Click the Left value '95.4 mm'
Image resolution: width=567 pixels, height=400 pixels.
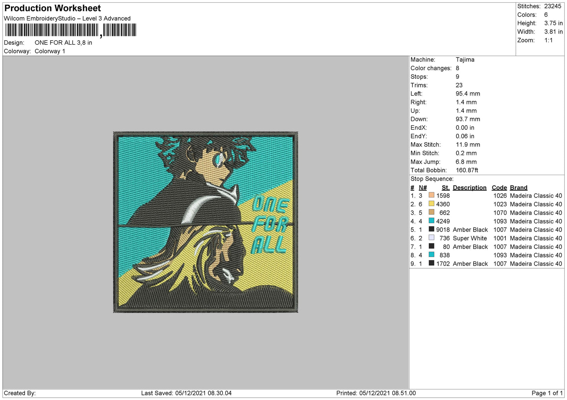pos(468,94)
